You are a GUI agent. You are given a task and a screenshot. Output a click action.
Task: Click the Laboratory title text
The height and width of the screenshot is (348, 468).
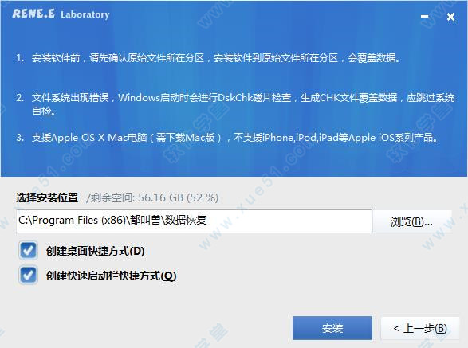pos(85,14)
